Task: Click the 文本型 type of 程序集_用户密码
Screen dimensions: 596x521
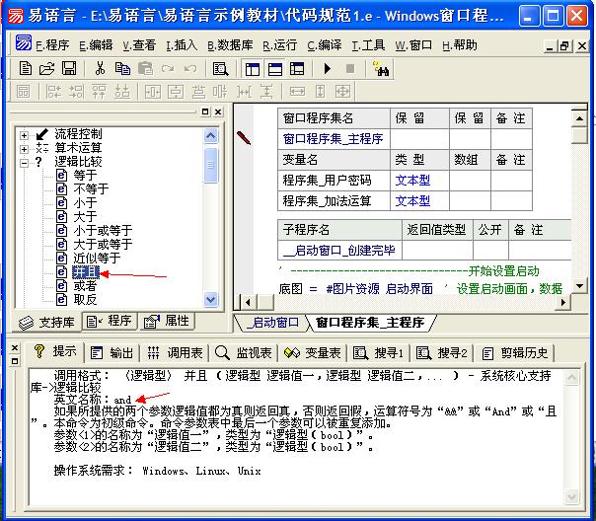Action: click(x=412, y=181)
